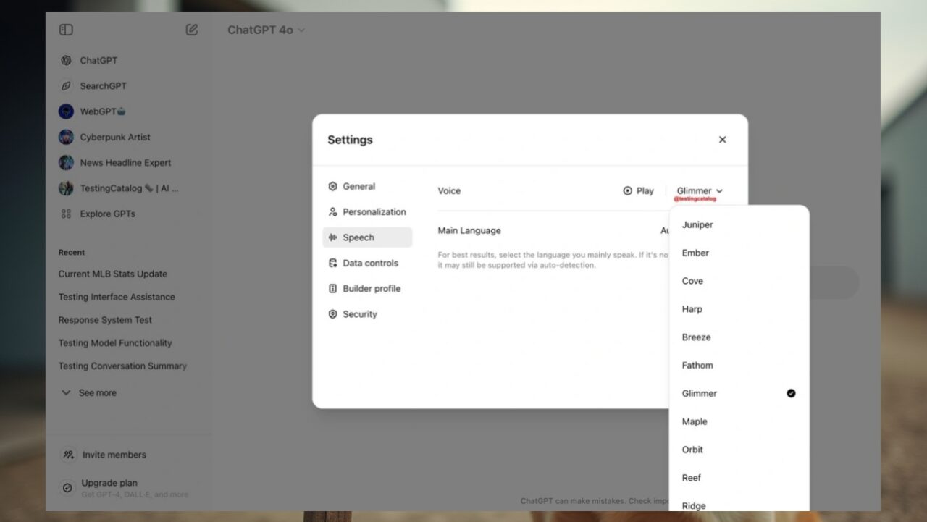Open the Current MLB Stats Update chat
Viewport: 927px width, 522px height.
click(x=113, y=274)
